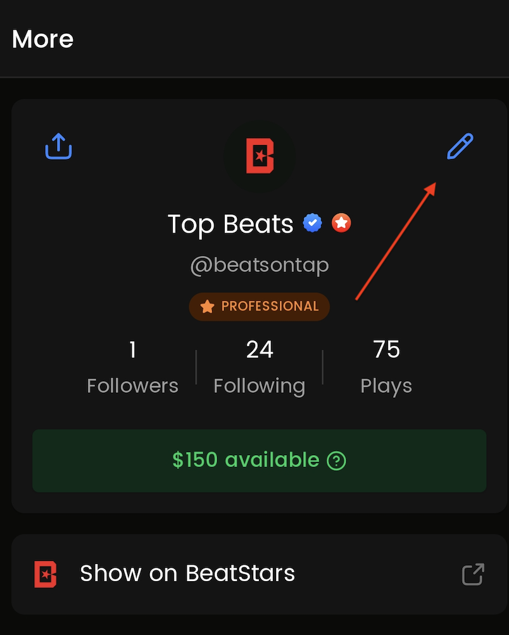Click the @beatsontap username
The width and height of the screenshot is (509, 635).
coord(260,264)
